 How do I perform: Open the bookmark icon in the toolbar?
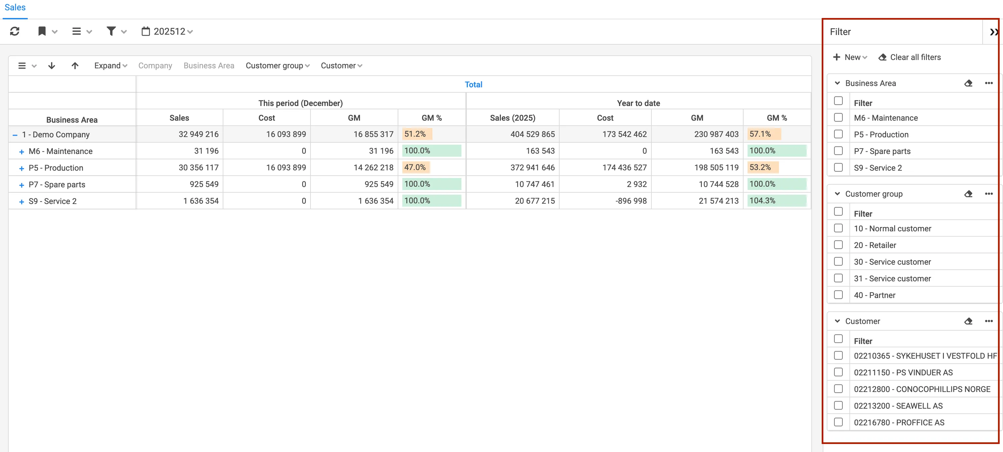coord(43,31)
